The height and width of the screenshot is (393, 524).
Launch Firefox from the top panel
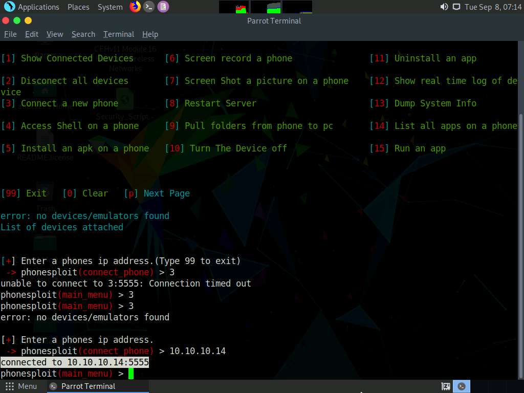pos(135,7)
